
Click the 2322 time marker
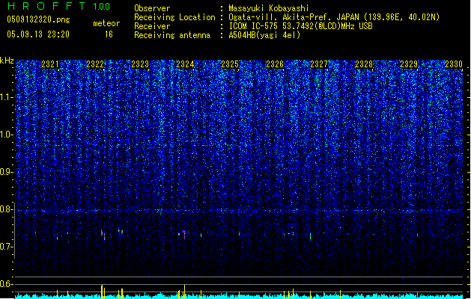point(95,64)
